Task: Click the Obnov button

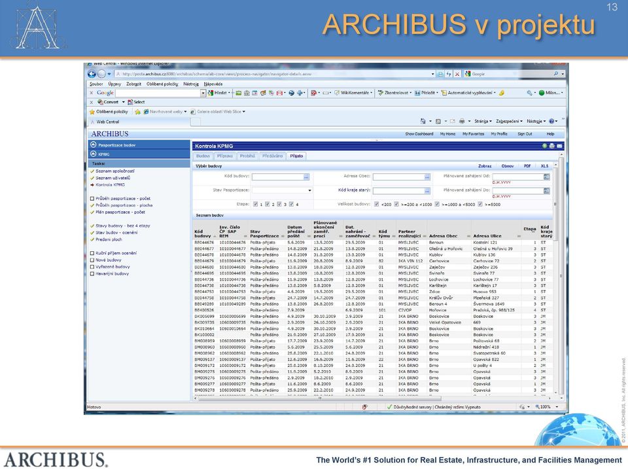Action: point(508,165)
